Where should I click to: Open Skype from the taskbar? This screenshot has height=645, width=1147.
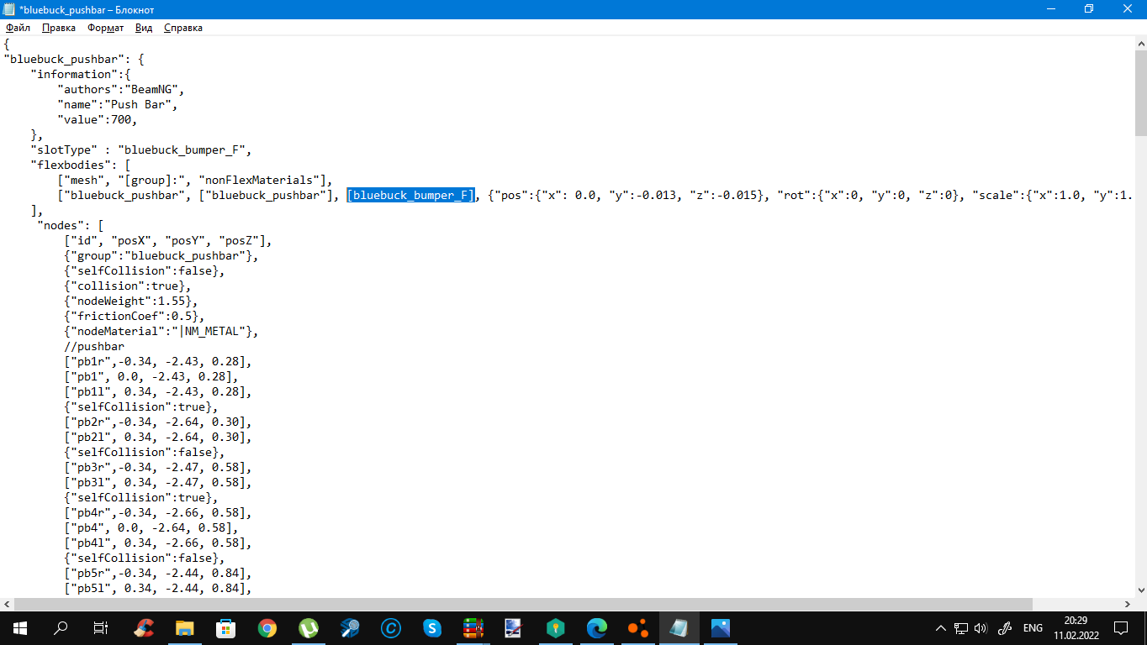[432, 627]
